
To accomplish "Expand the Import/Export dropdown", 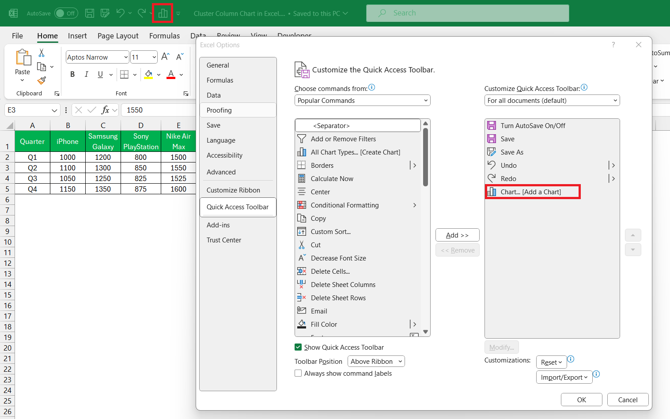I will 564,377.
